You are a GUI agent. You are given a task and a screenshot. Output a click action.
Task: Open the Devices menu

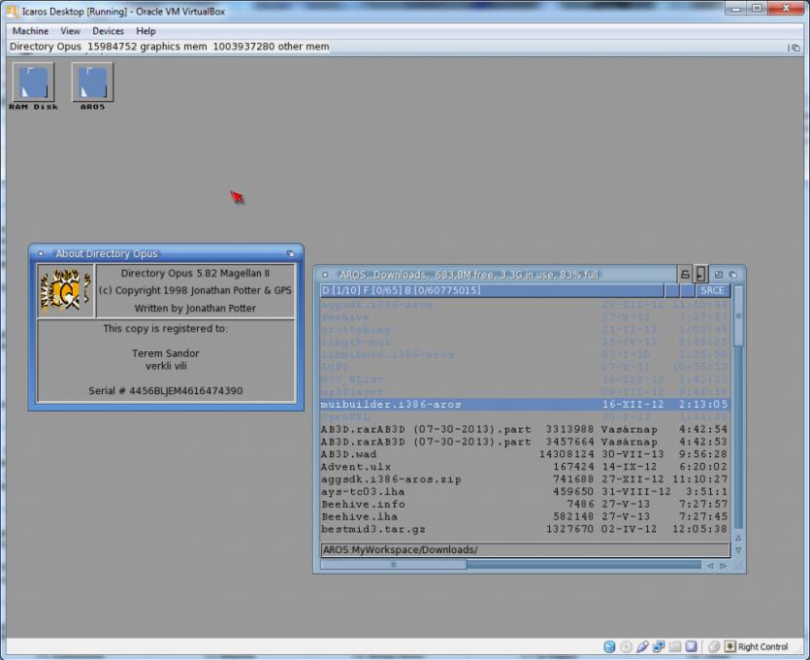click(108, 31)
